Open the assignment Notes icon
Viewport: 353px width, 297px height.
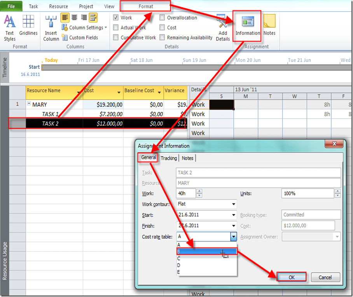pos(269,25)
